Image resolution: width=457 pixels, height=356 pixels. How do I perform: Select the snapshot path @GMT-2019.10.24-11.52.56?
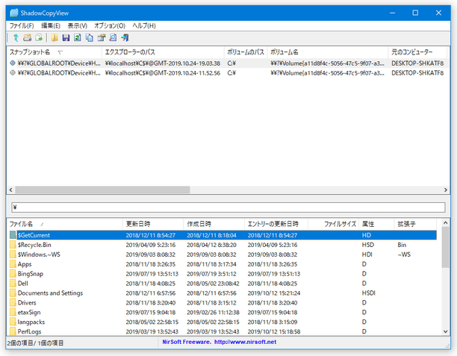[163, 72]
